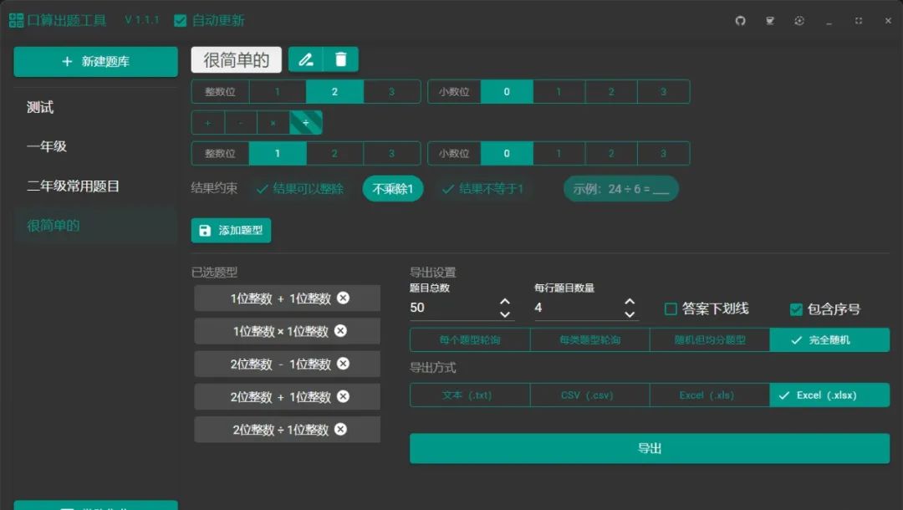The image size is (903, 510).
Task: Choose the 完全随机 ordering mode
Action: 829,340
